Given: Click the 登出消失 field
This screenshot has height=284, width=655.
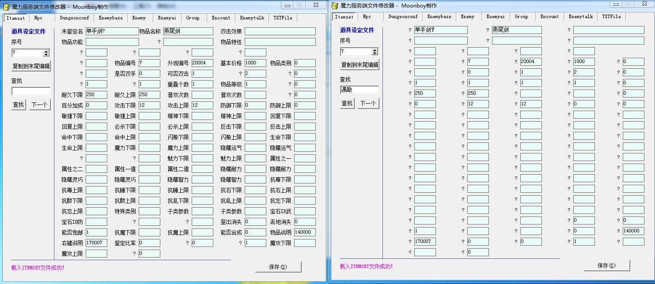Looking at the screenshot, I should 255,222.
